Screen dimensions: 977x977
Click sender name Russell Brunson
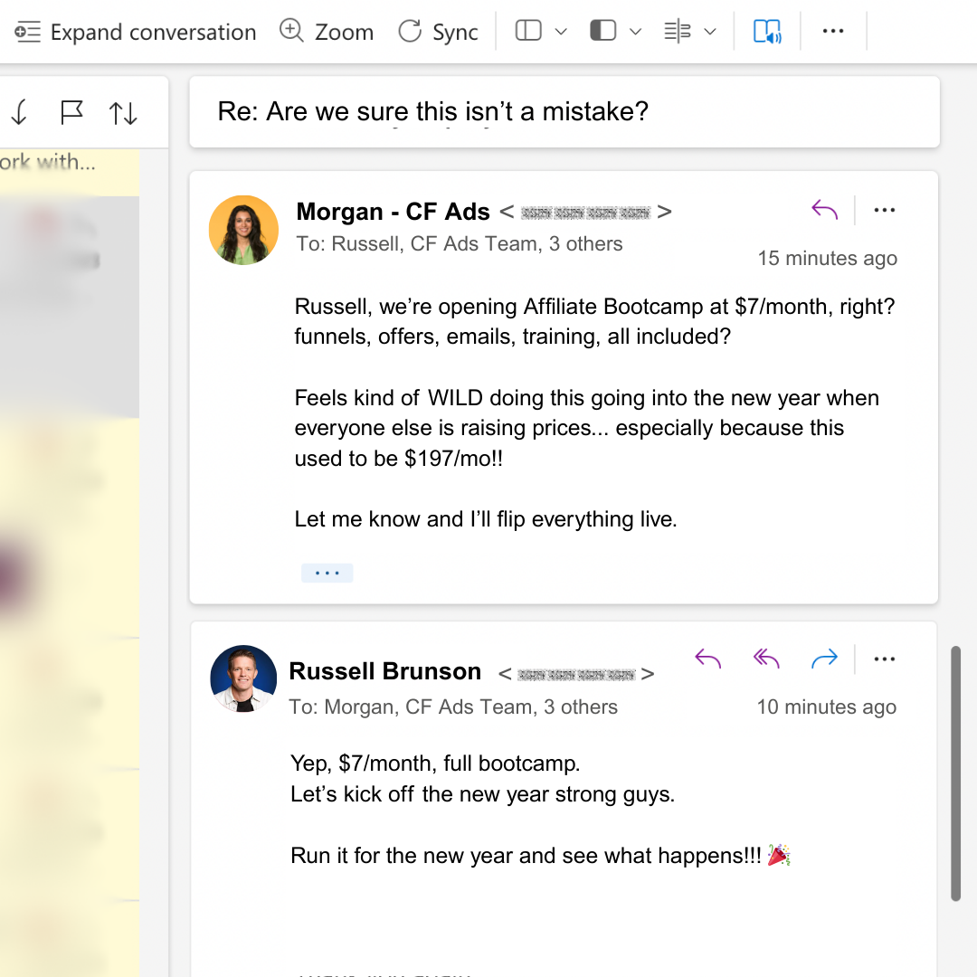click(x=385, y=671)
